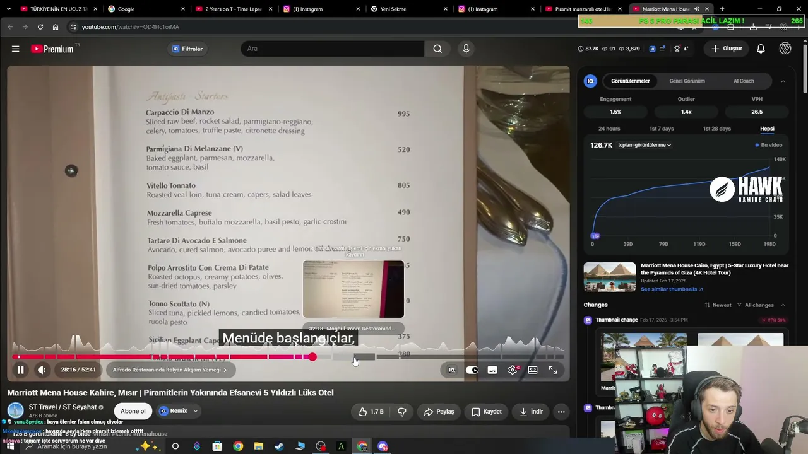Switch to the Genel Görünüm tab
The height and width of the screenshot is (454, 808).
[687, 81]
